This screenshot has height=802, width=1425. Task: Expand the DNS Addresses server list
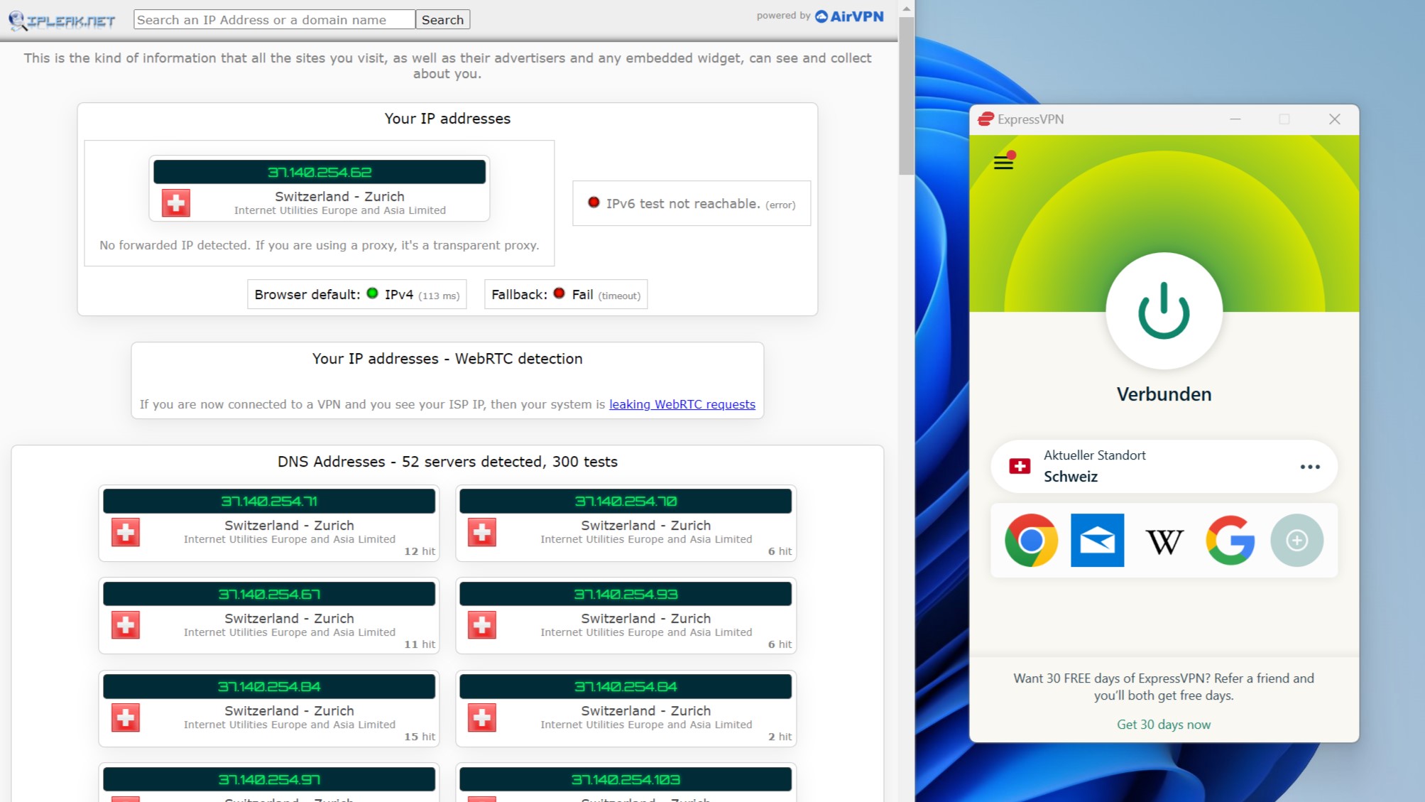(447, 461)
